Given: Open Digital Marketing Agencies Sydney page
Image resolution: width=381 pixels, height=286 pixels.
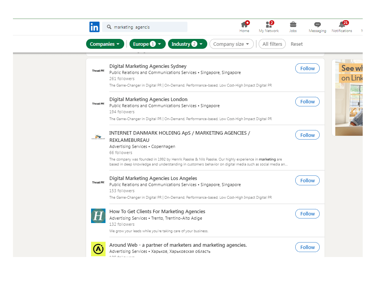Looking at the screenshot, I should pyautogui.click(x=148, y=66).
